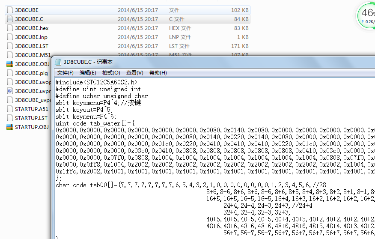Select the 3D8CUBE.plg file name
Image resolution: width=375 pixels, height=239 pixels.
tap(31, 73)
